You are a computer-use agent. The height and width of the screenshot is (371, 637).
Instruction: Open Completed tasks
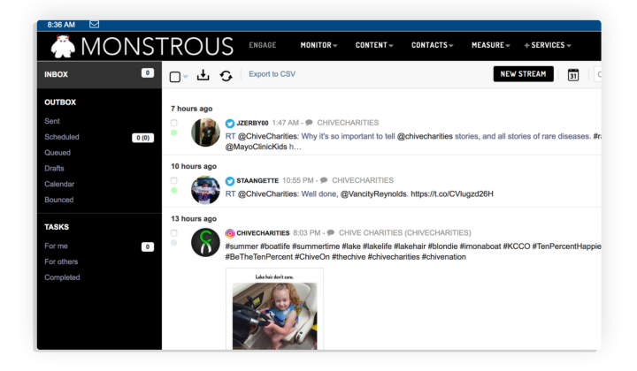point(62,277)
